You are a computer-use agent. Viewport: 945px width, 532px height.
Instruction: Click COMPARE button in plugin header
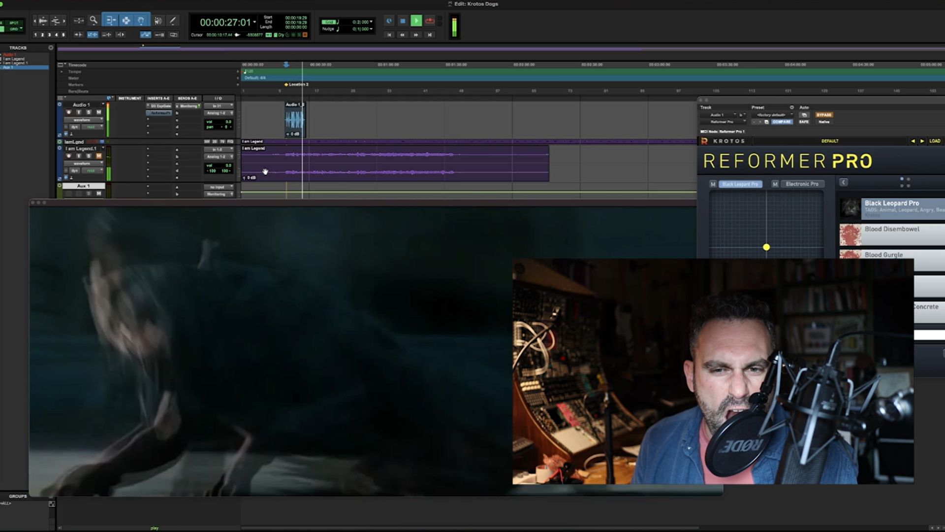[782, 122]
